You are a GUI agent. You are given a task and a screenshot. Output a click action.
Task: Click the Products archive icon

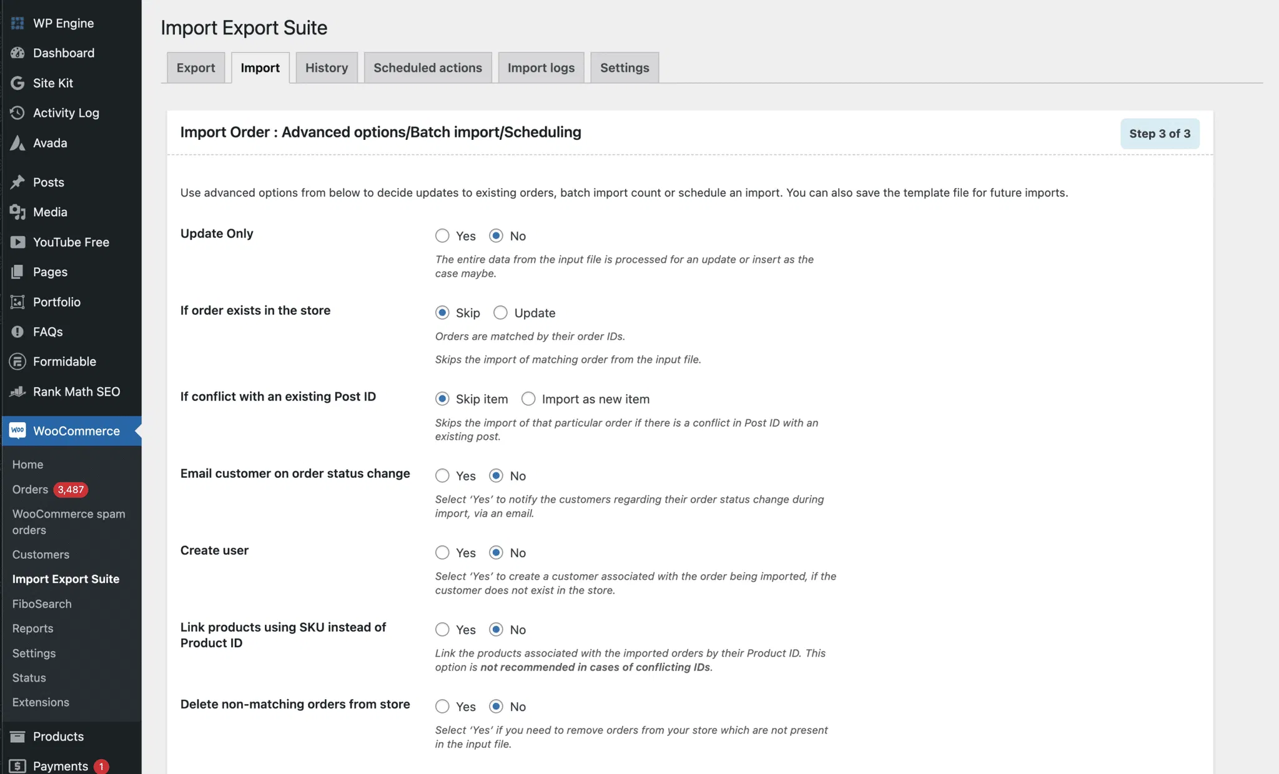pyautogui.click(x=17, y=737)
